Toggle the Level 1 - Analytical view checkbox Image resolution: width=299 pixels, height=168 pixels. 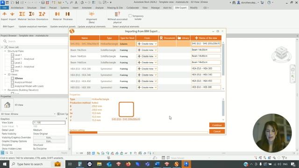tap(13, 59)
